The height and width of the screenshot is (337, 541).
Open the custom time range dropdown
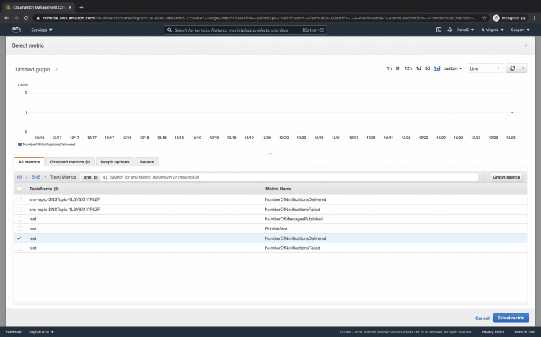[x=452, y=68]
